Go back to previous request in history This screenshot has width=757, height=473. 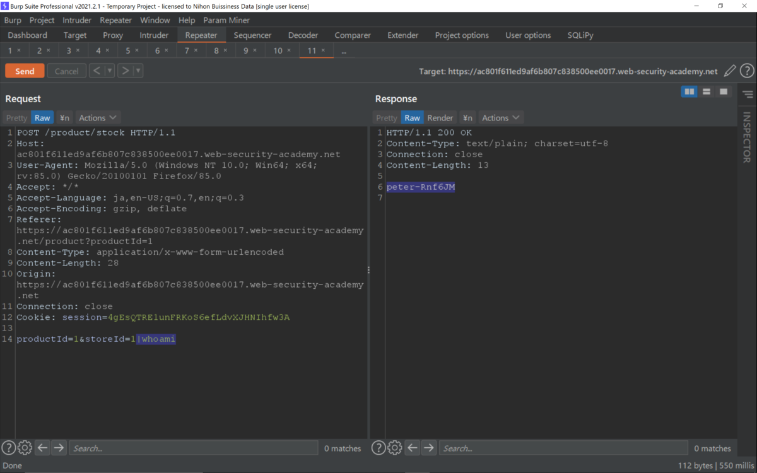coord(97,71)
